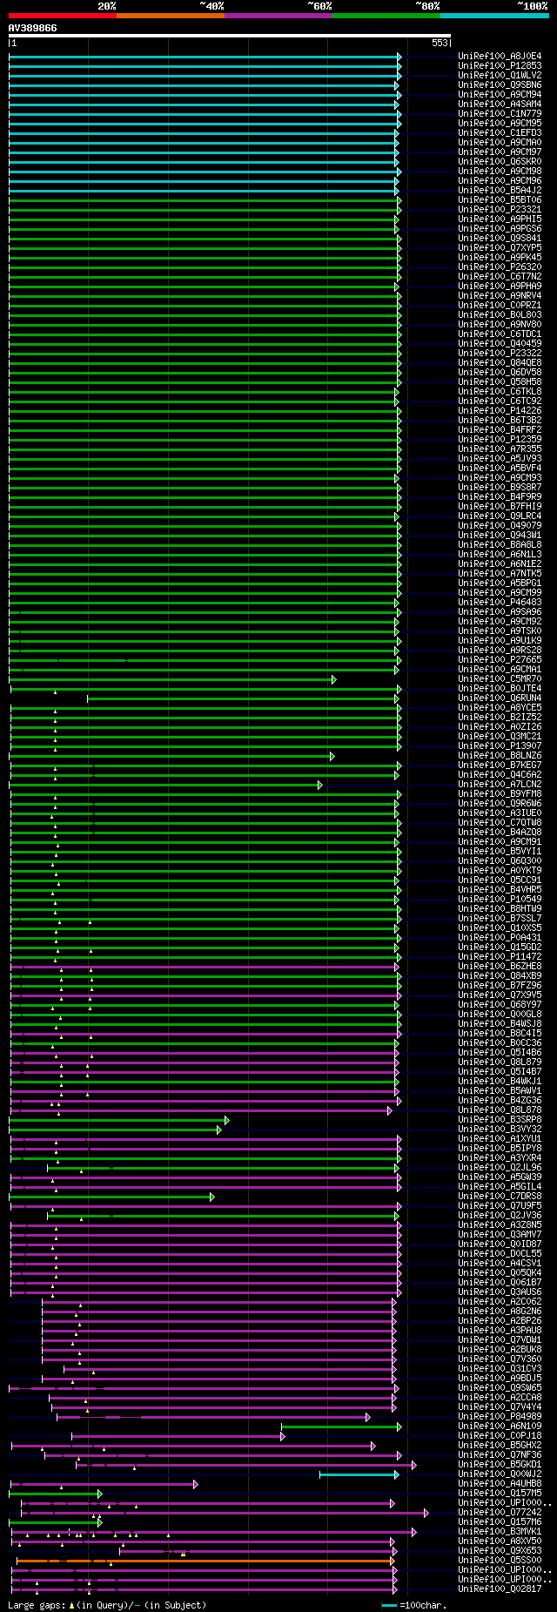Open the UniRef100_P23322 hit label

point(500,354)
